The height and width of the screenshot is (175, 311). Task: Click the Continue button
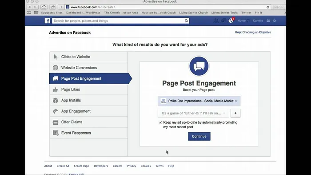199,136
